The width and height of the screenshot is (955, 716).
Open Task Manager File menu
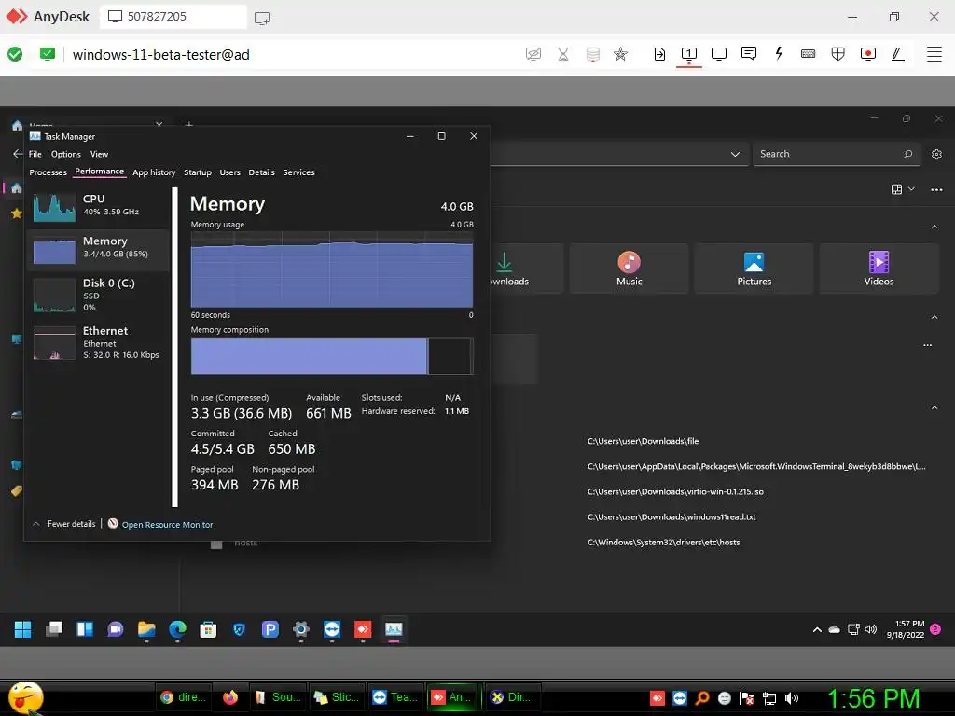coord(35,154)
